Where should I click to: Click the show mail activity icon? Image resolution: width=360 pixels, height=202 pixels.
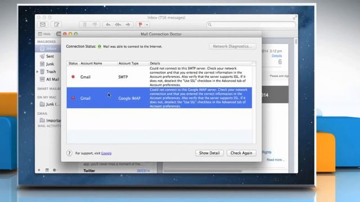[x=47, y=170]
